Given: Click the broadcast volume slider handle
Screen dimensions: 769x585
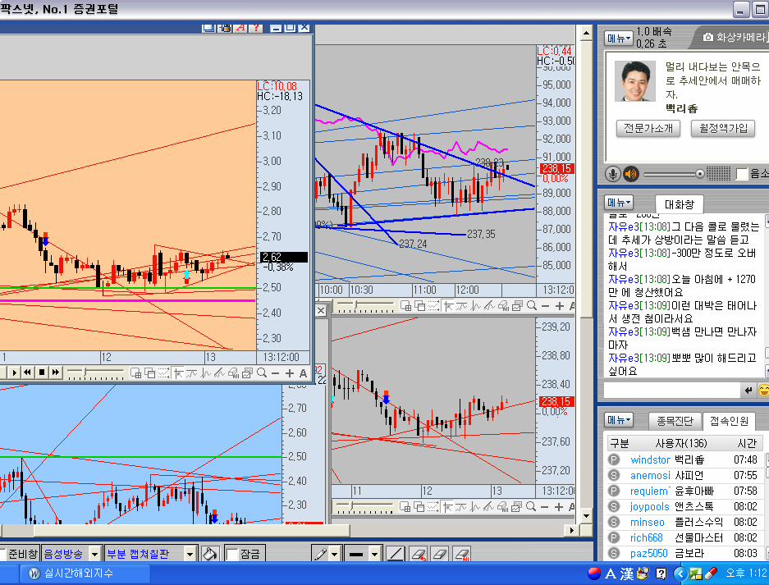Looking at the screenshot, I should (x=699, y=174).
